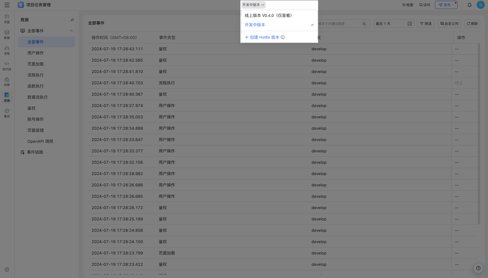
Task: Open the hamburger menu icon
Action: coord(7,5)
